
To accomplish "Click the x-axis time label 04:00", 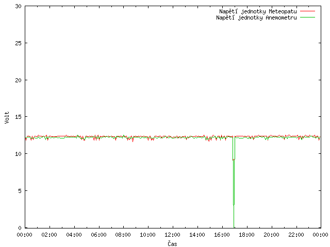I will pyautogui.click(x=74, y=235).
